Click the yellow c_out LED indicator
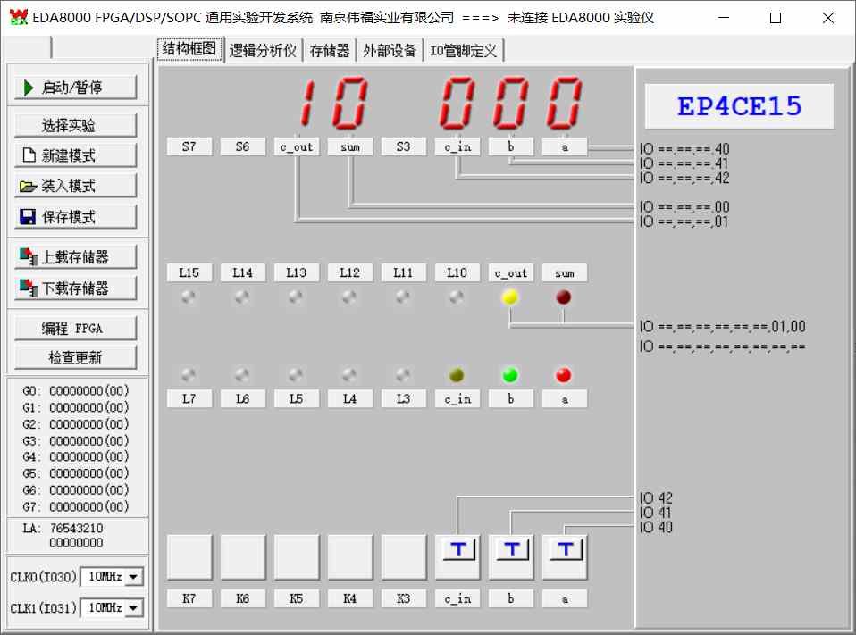 (510, 297)
